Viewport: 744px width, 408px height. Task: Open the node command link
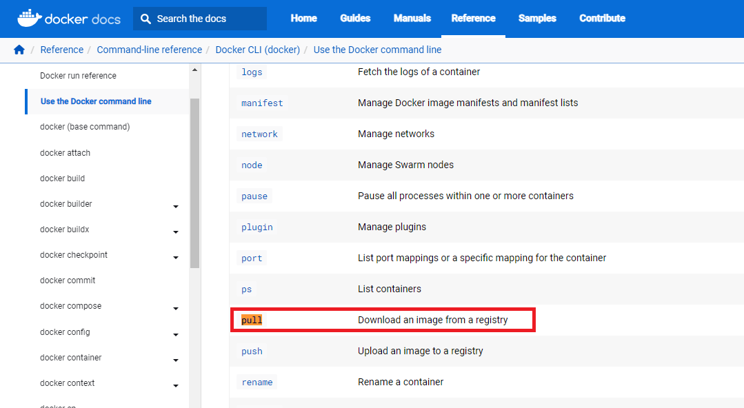tap(252, 165)
